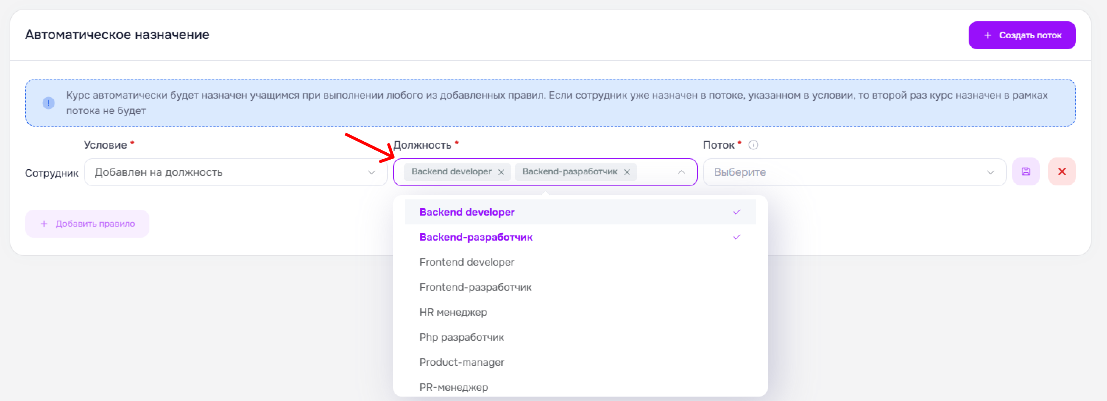Image resolution: width=1107 pixels, height=401 pixels.
Task: Click the info icon next to Поток
Action: tap(753, 145)
